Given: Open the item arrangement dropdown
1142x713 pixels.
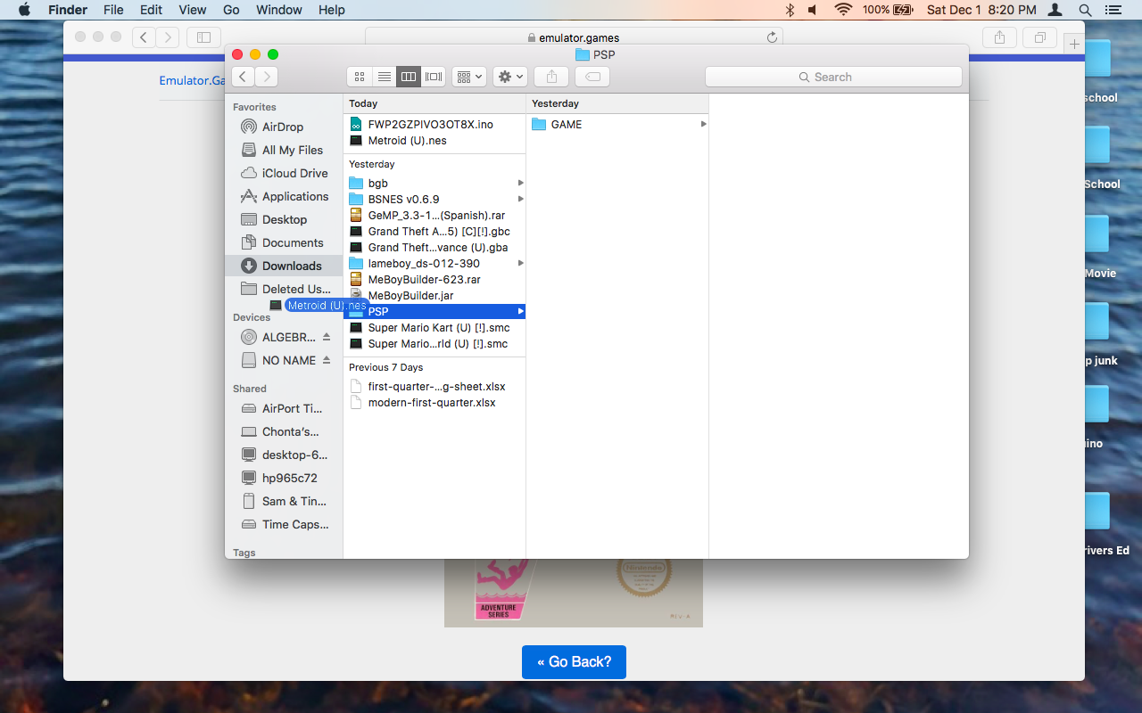Looking at the screenshot, I should 468,77.
